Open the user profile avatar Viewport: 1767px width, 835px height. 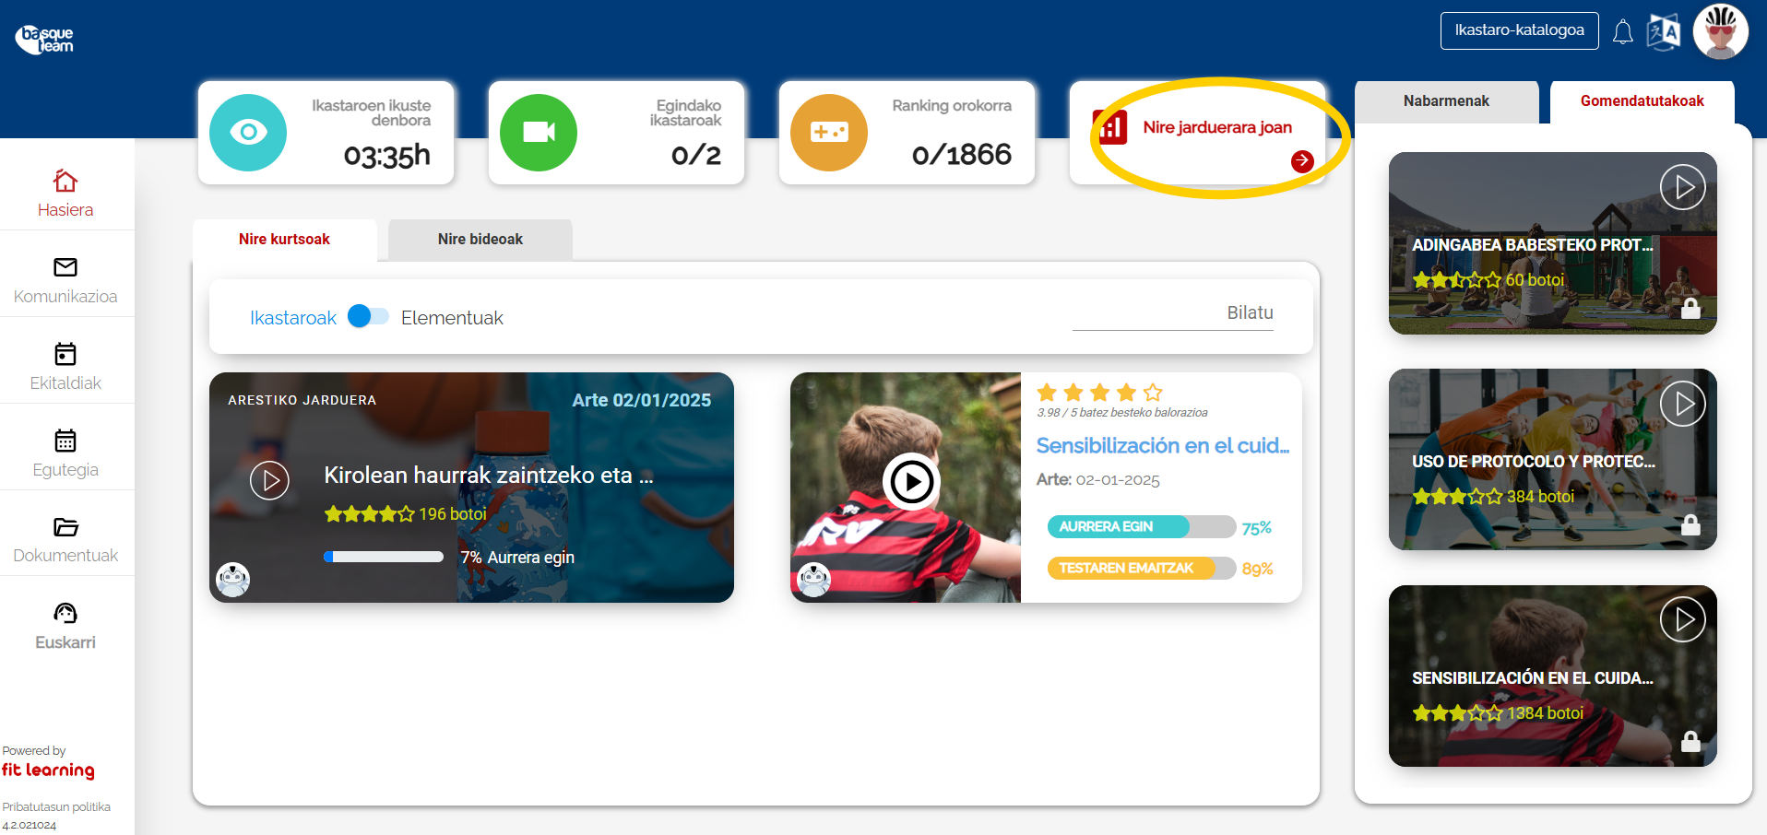1720,32
